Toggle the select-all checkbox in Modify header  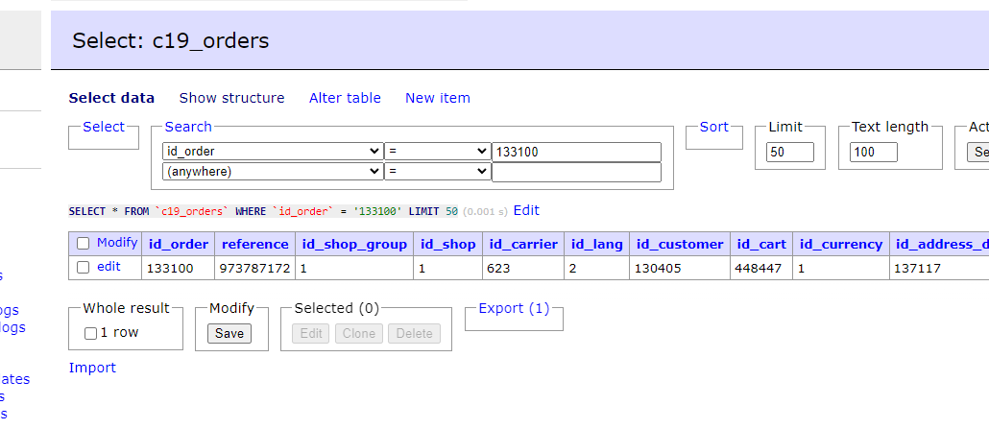click(x=83, y=244)
